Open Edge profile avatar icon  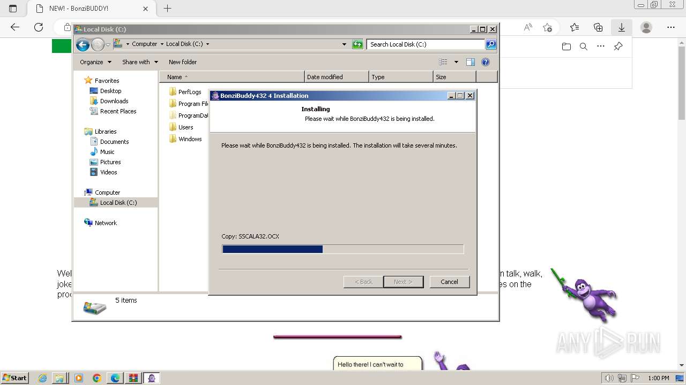(646, 27)
